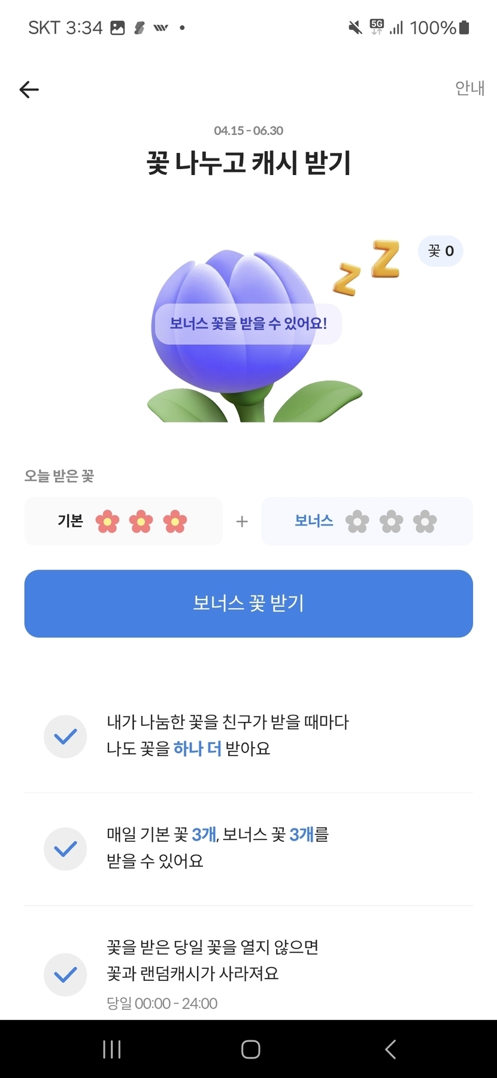Tap the second red 기본 flower

tap(141, 522)
